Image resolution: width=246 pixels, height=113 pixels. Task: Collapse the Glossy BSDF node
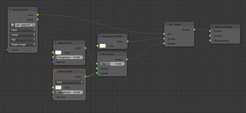(55, 72)
